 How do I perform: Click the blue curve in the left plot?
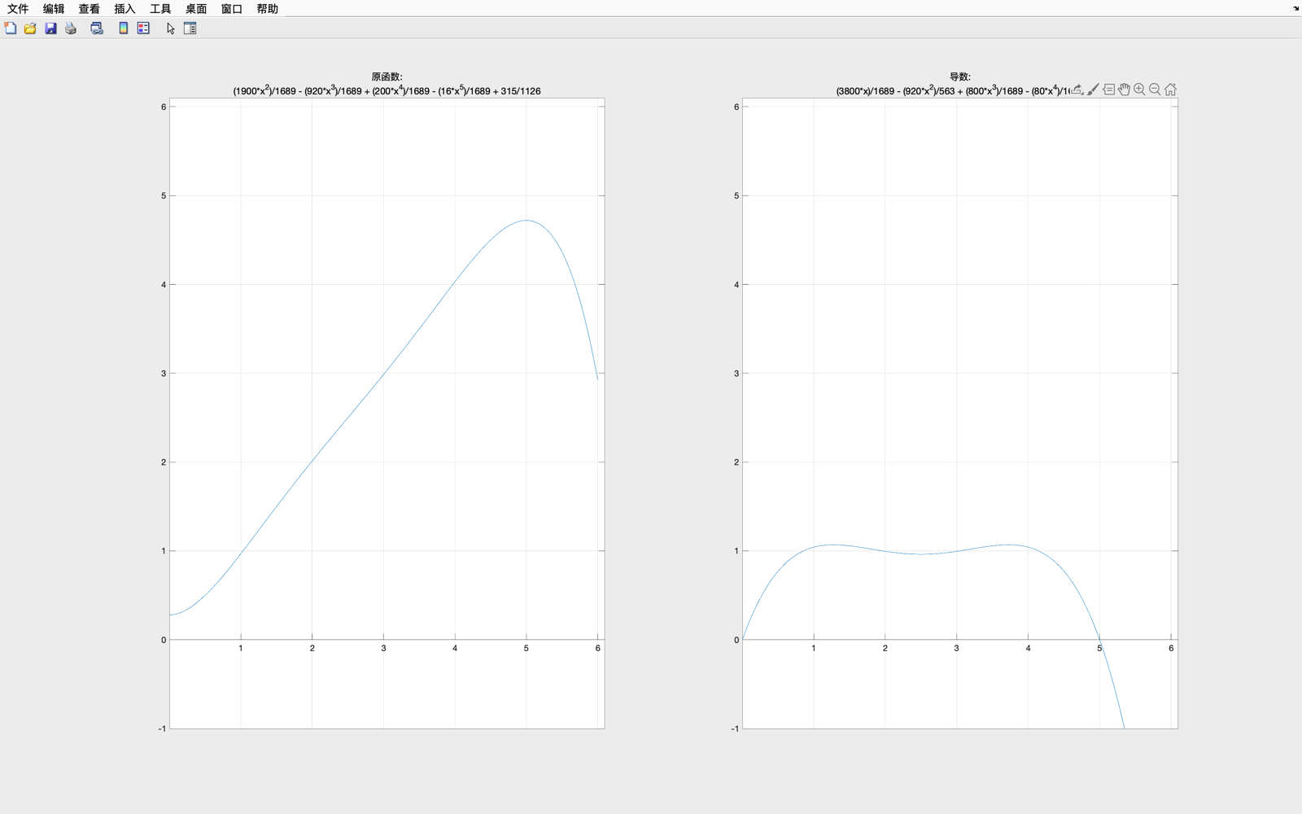click(x=383, y=374)
